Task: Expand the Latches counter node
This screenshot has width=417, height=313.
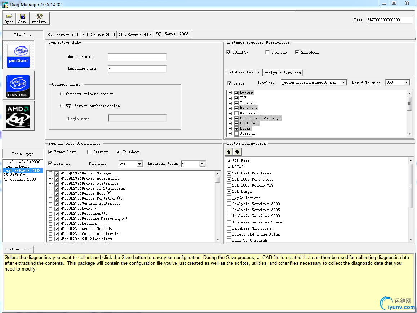Action: [50, 224]
